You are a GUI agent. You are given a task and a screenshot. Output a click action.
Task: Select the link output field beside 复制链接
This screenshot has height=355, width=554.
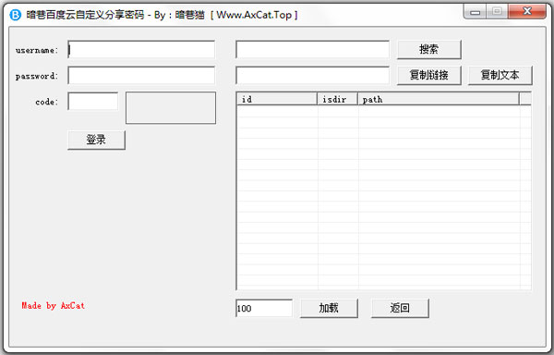tap(312, 75)
